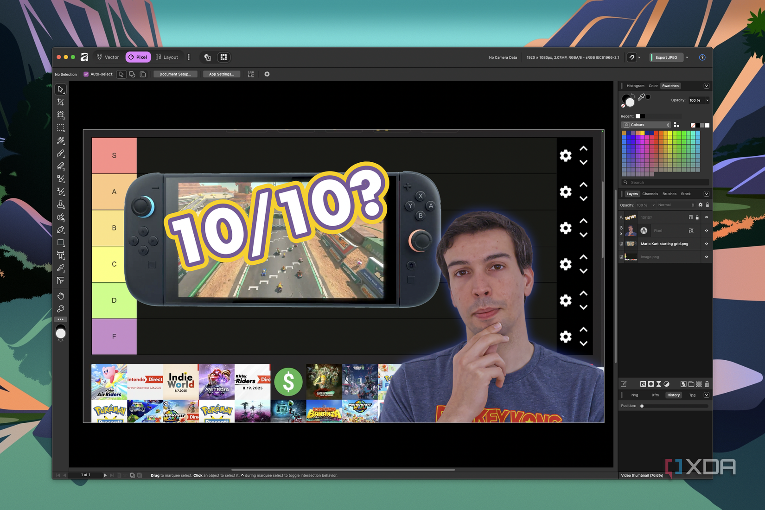Select the Crop tool
Image resolution: width=765 pixels, height=510 pixels.
coord(61,102)
